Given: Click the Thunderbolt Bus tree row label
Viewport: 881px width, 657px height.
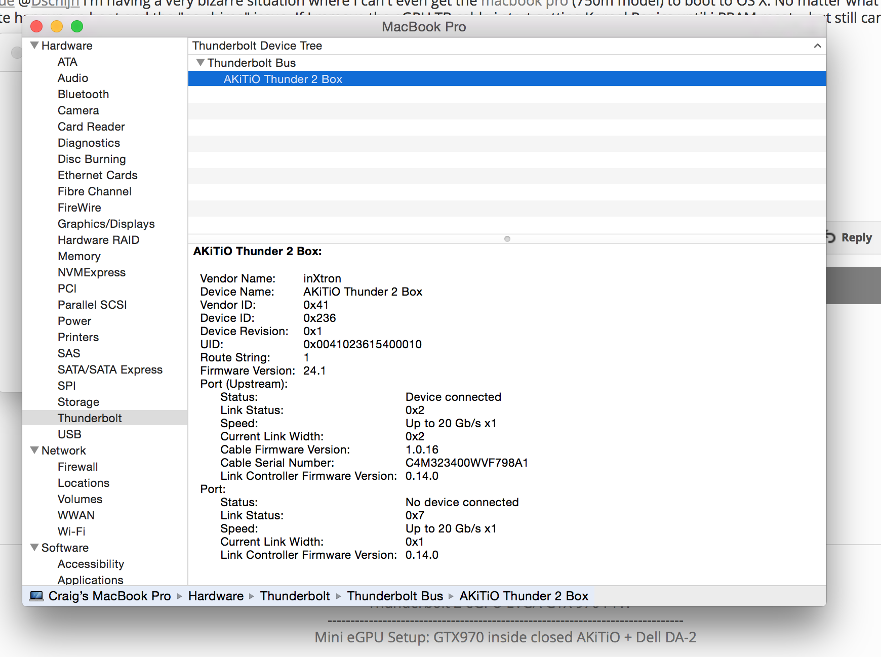Looking at the screenshot, I should coord(252,63).
